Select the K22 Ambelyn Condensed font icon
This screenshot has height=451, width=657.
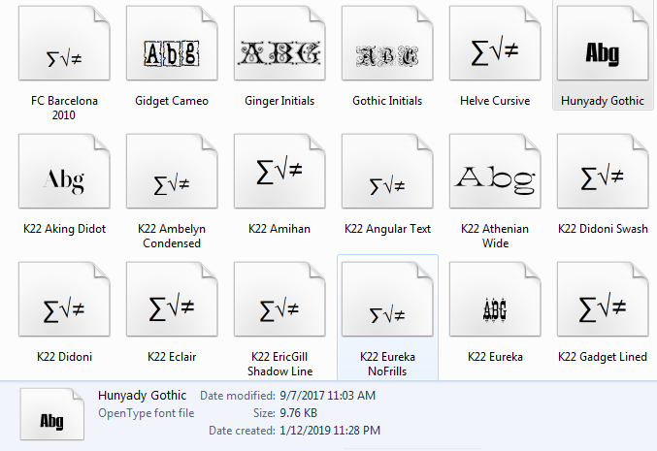[x=172, y=172]
